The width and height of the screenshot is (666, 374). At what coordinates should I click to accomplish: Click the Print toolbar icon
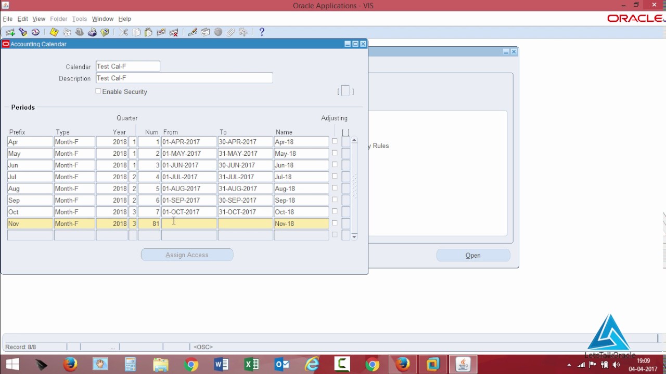[x=92, y=32]
